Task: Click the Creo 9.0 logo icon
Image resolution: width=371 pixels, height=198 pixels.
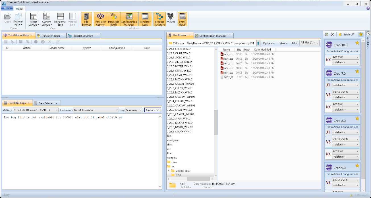Action: tap(329, 168)
